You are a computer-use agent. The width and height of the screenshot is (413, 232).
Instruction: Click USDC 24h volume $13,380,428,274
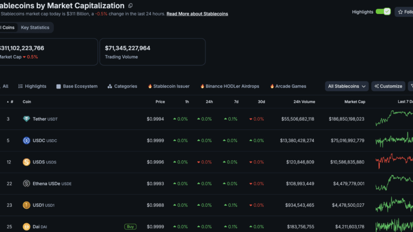point(297,141)
